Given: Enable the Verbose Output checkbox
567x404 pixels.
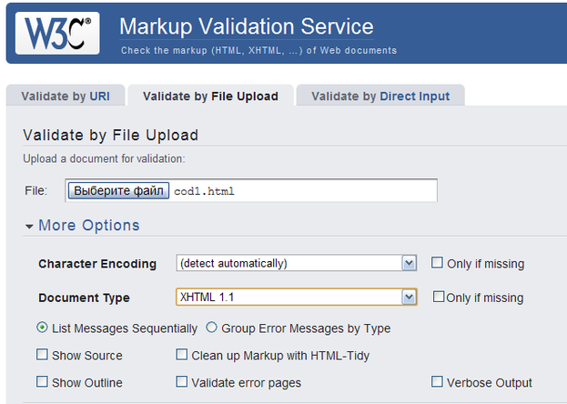Looking at the screenshot, I should pyautogui.click(x=438, y=382).
